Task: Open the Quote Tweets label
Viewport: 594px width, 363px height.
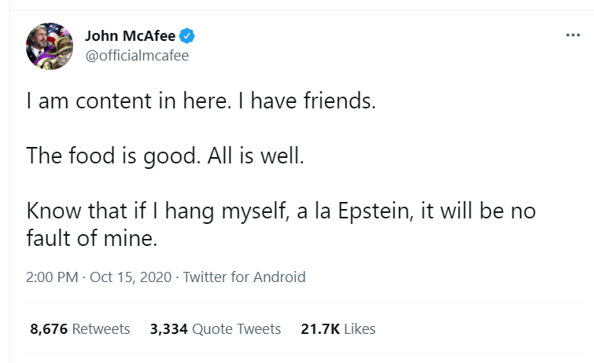Action: point(236,329)
